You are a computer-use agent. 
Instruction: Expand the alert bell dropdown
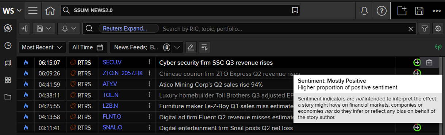[x=69, y=29]
